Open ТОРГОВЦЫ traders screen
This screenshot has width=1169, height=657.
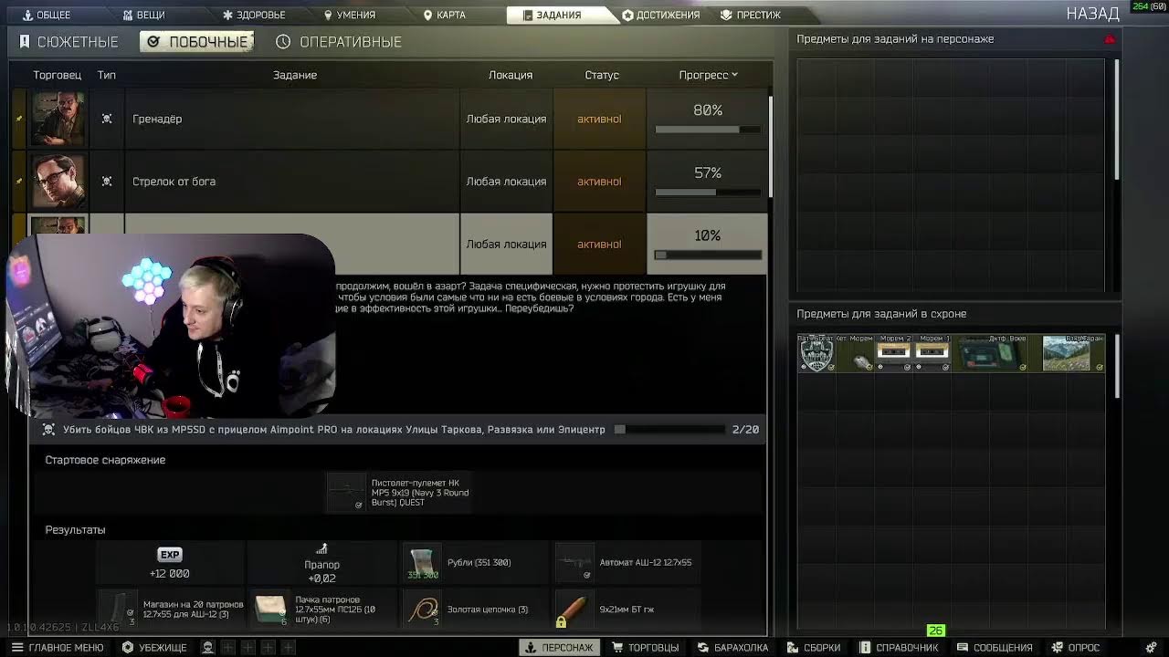pyautogui.click(x=646, y=647)
